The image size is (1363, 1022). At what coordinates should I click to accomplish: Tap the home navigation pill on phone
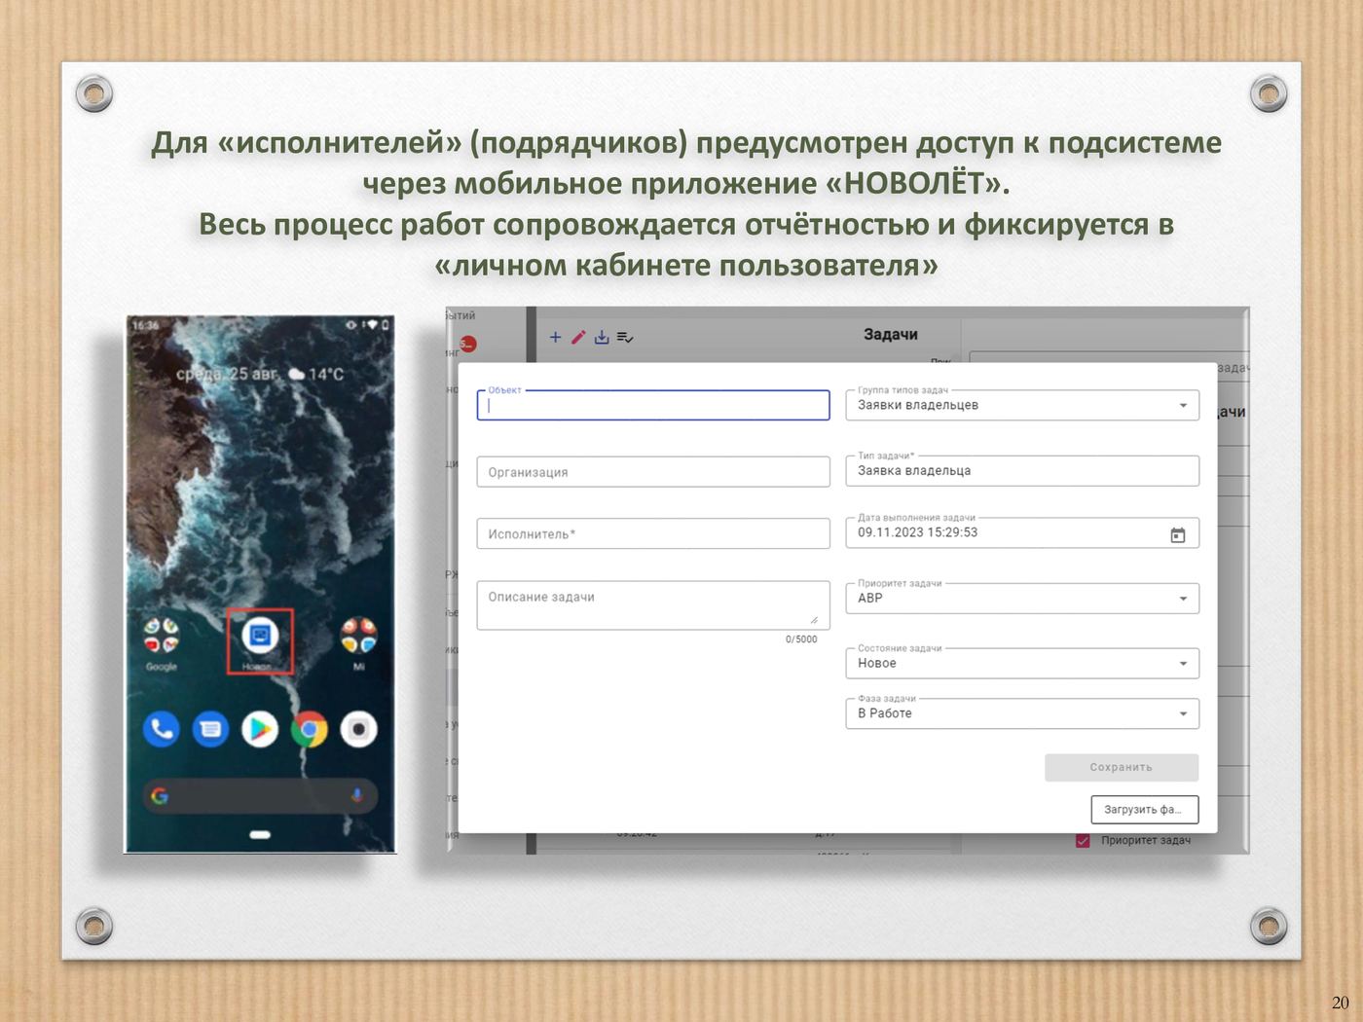(x=260, y=835)
